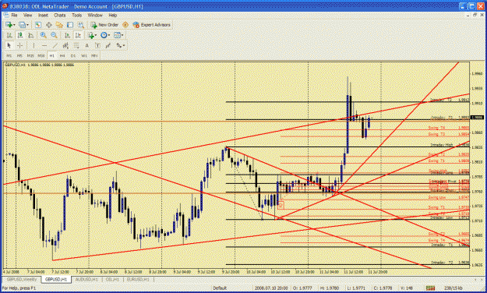Toggle the Data Window crosshair-target icon
Viewport: 487px width, 293px height.
click(49, 25)
